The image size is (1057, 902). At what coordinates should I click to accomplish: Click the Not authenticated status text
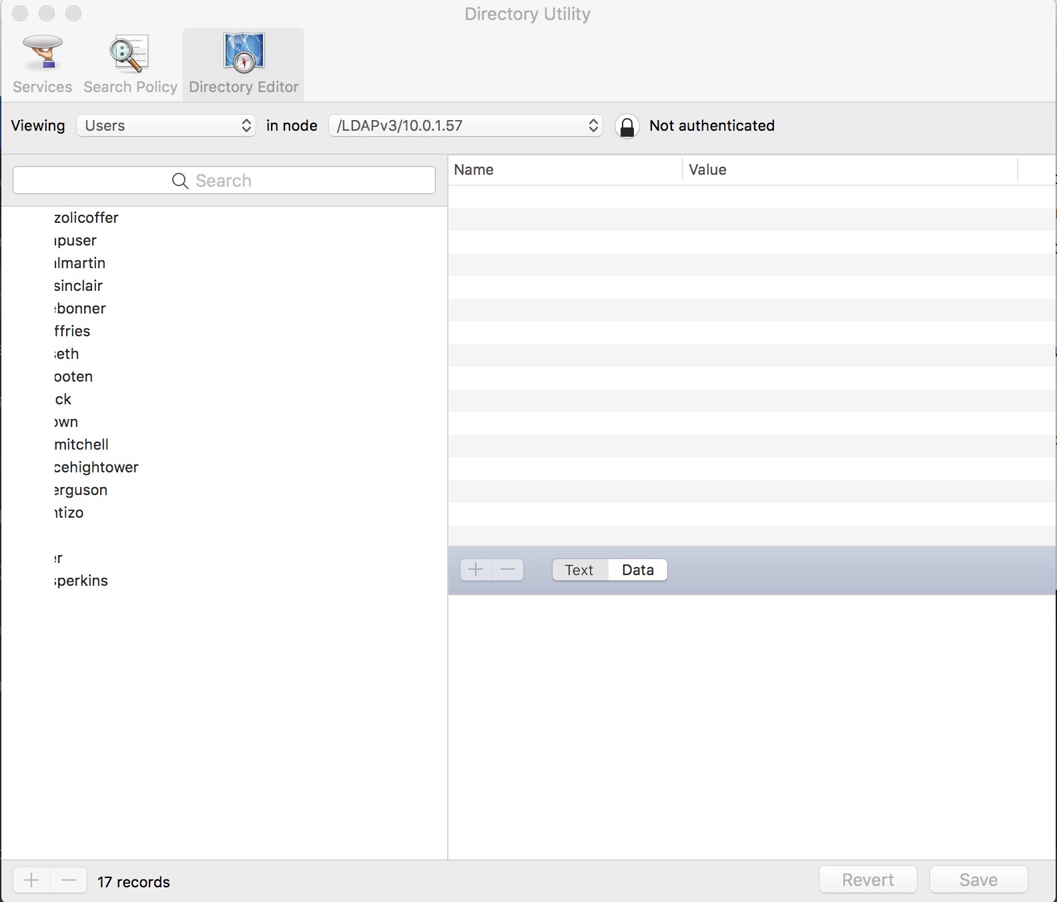coord(711,125)
